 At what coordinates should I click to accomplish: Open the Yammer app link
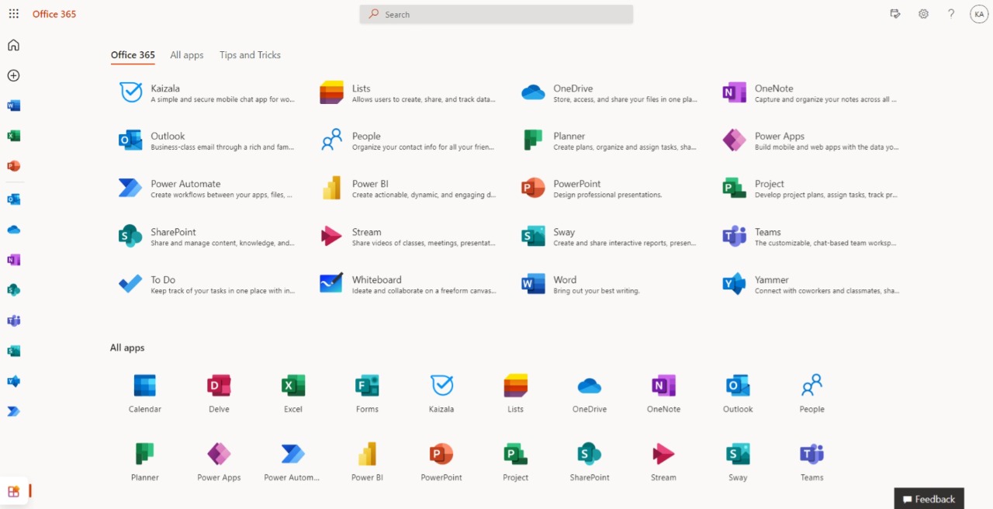(x=771, y=280)
